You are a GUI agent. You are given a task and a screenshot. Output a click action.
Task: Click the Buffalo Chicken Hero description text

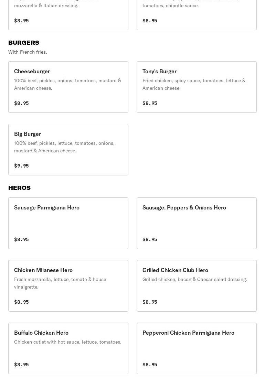point(67,342)
